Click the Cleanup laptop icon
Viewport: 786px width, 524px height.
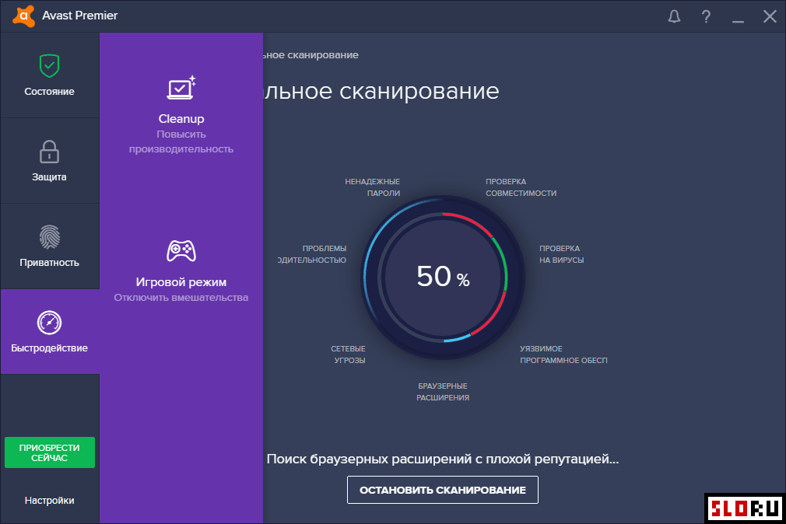[x=181, y=88]
